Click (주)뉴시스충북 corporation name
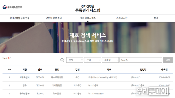The width and height of the screenshot is (175, 98). click(x=138, y=85)
